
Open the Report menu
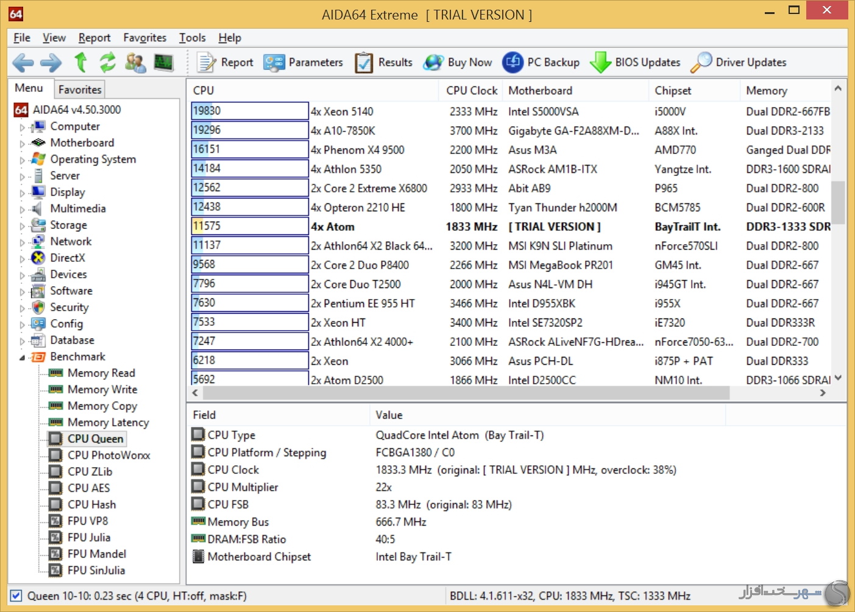point(94,38)
